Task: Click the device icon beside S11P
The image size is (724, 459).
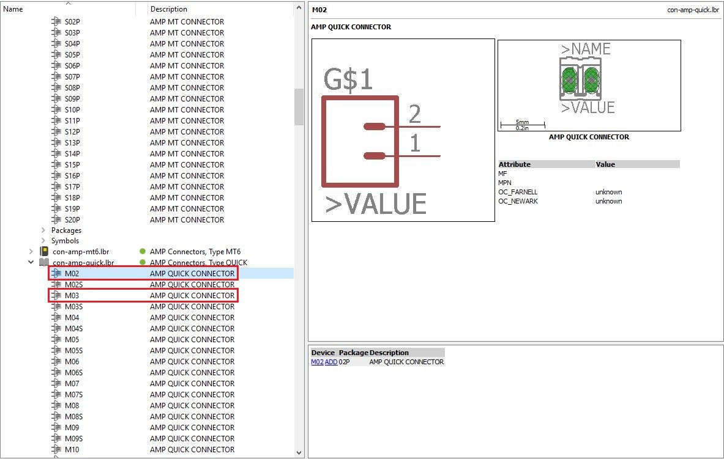Action: tap(56, 120)
